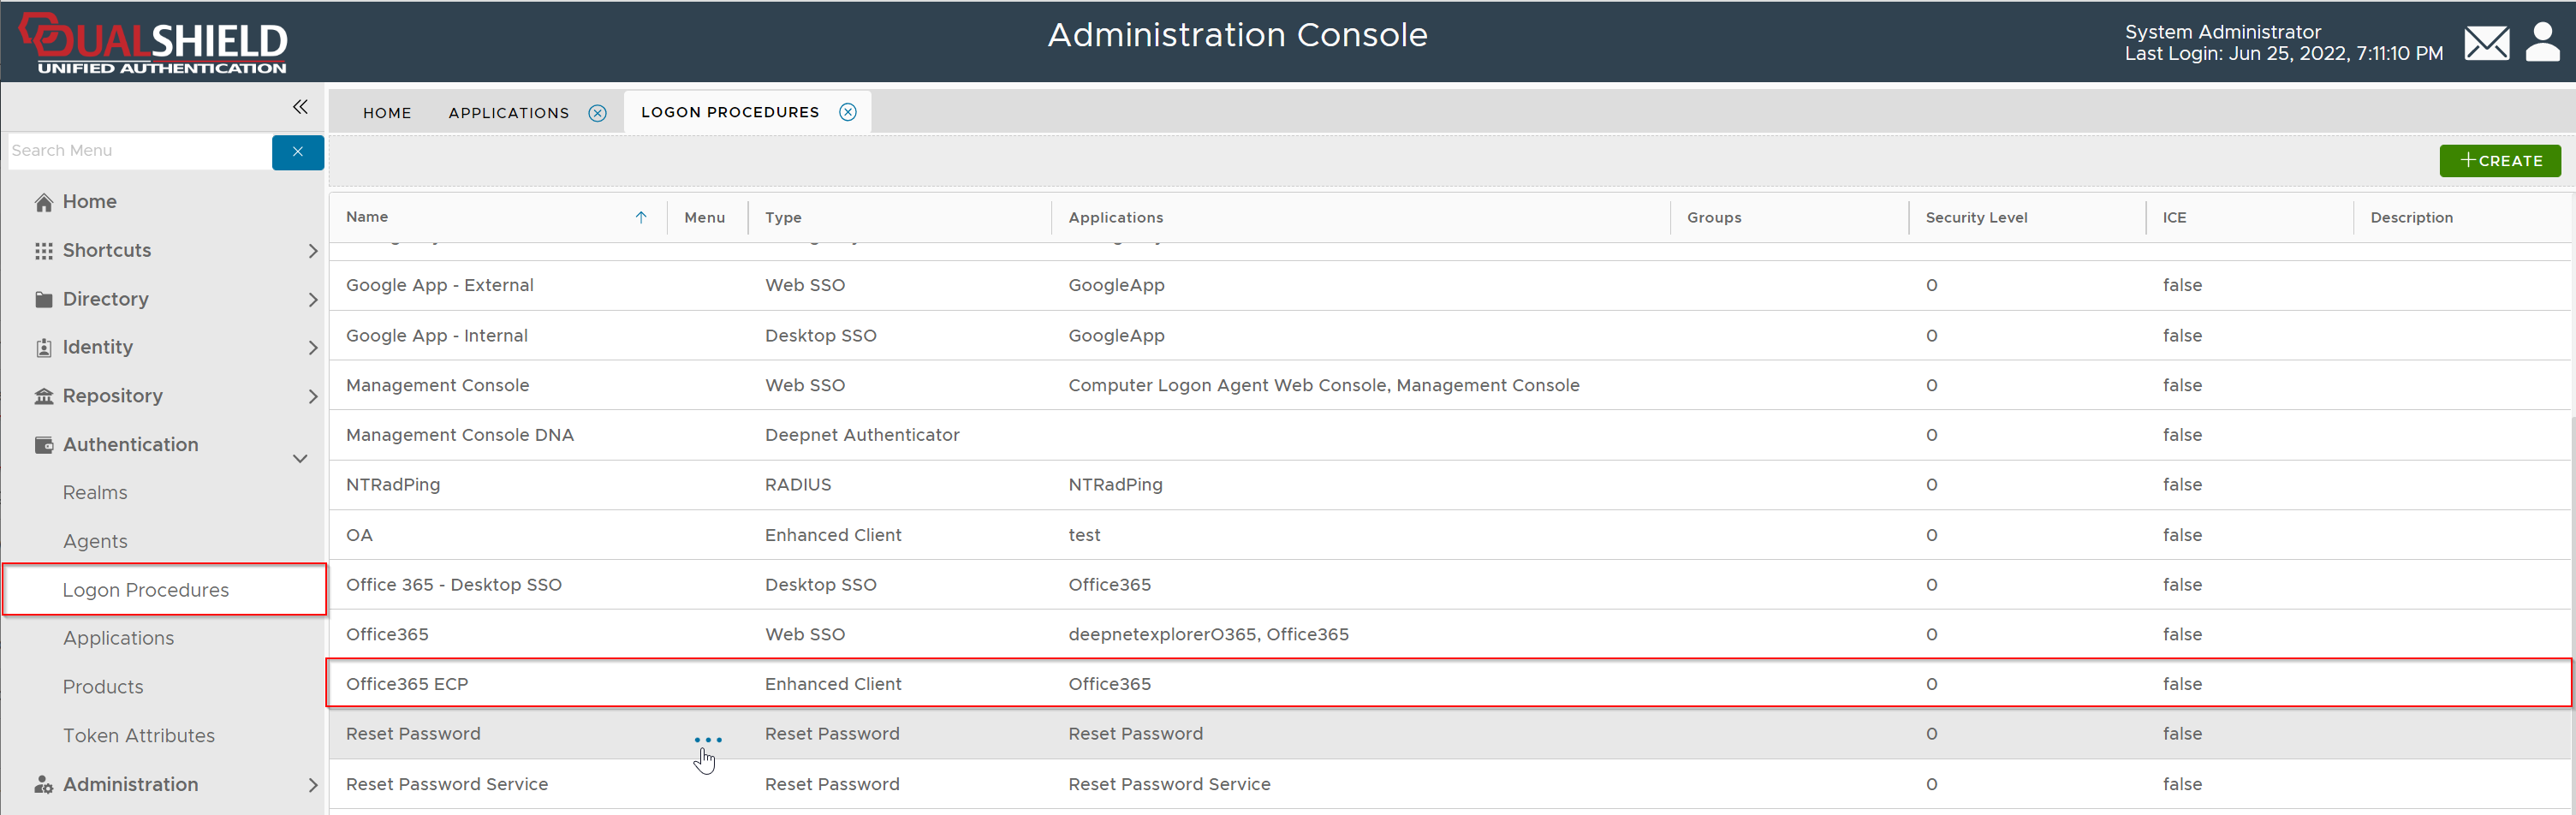Open the user profile icon
The height and width of the screenshot is (815, 2576).
pyautogui.click(x=2542, y=43)
